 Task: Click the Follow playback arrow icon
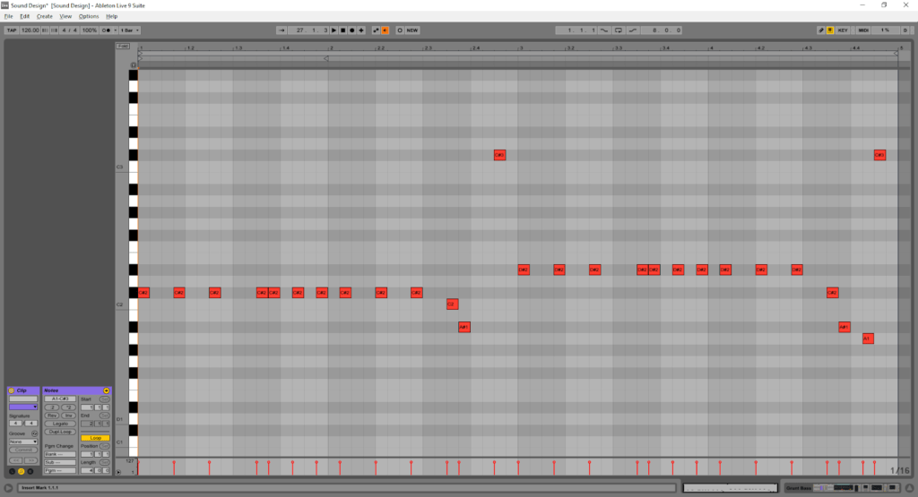(282, 30)
